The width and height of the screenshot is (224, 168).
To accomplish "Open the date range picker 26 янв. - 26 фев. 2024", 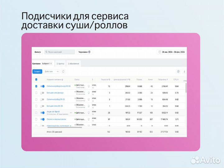I will (x=171, y=52).
